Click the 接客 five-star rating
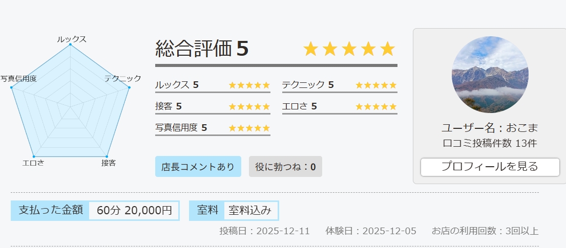Viewport: 566px width, 248px height. (249, 106)
